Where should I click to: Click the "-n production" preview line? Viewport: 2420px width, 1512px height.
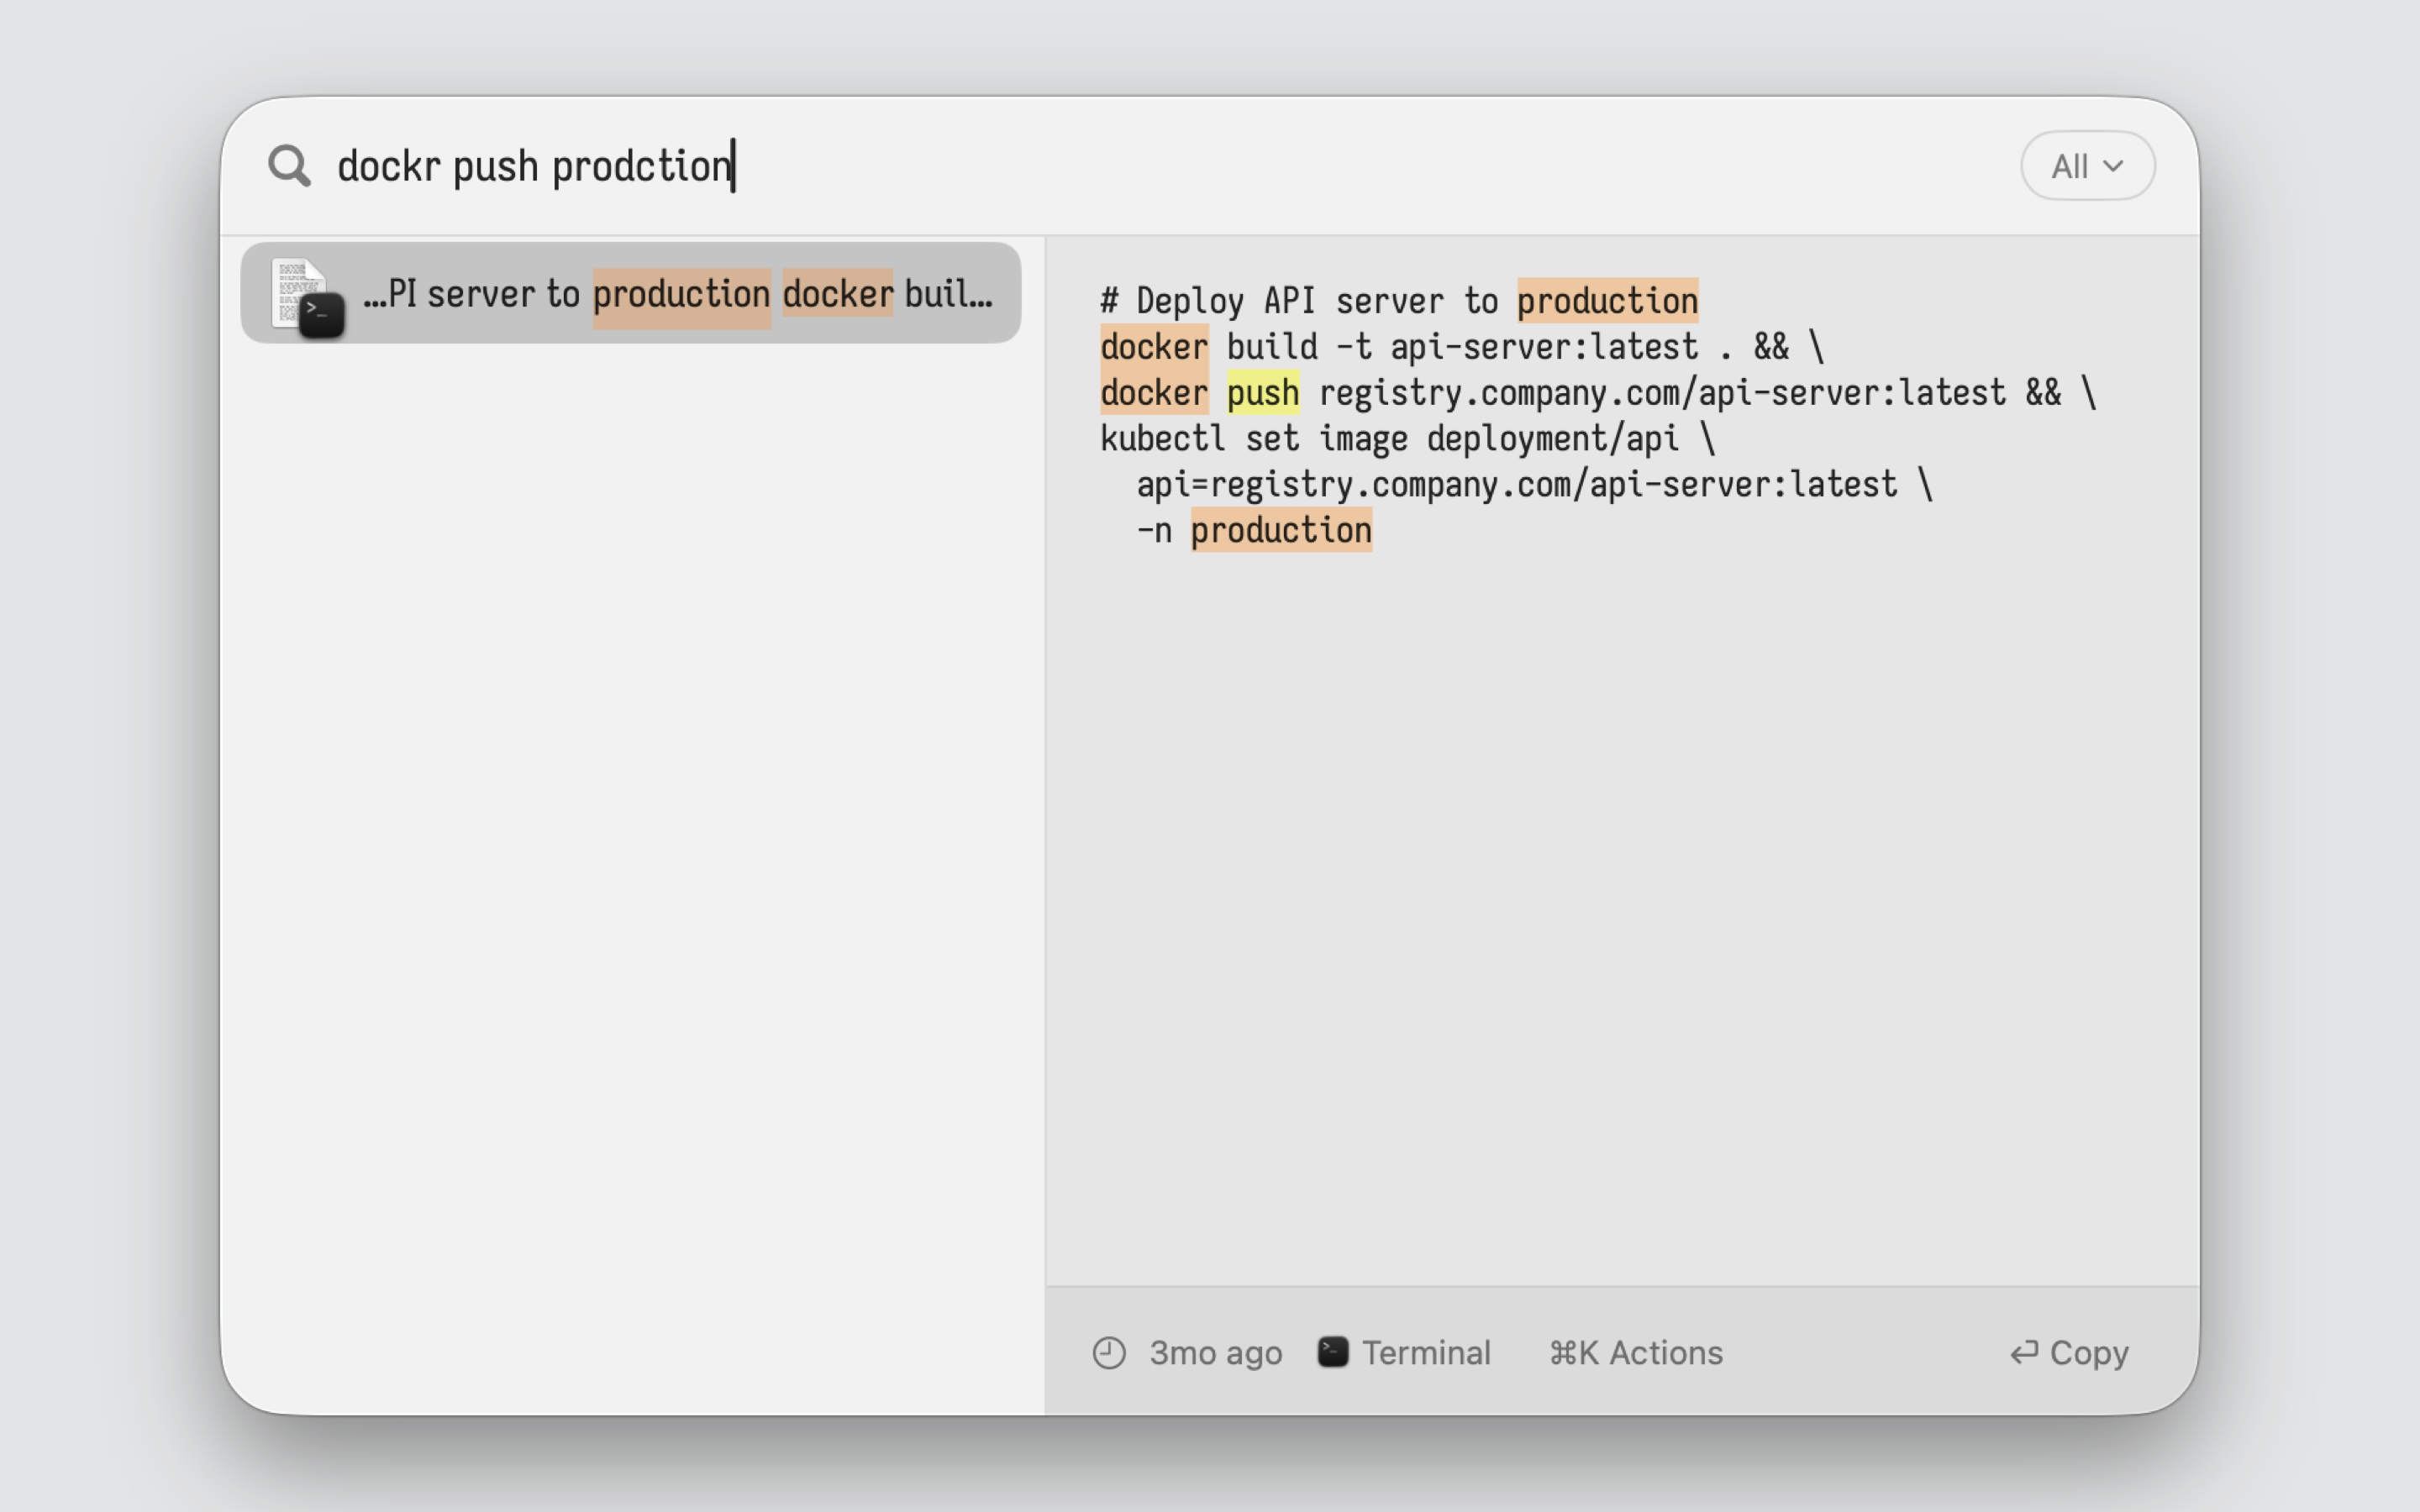pyautogui.click(x=1254, y=530)
